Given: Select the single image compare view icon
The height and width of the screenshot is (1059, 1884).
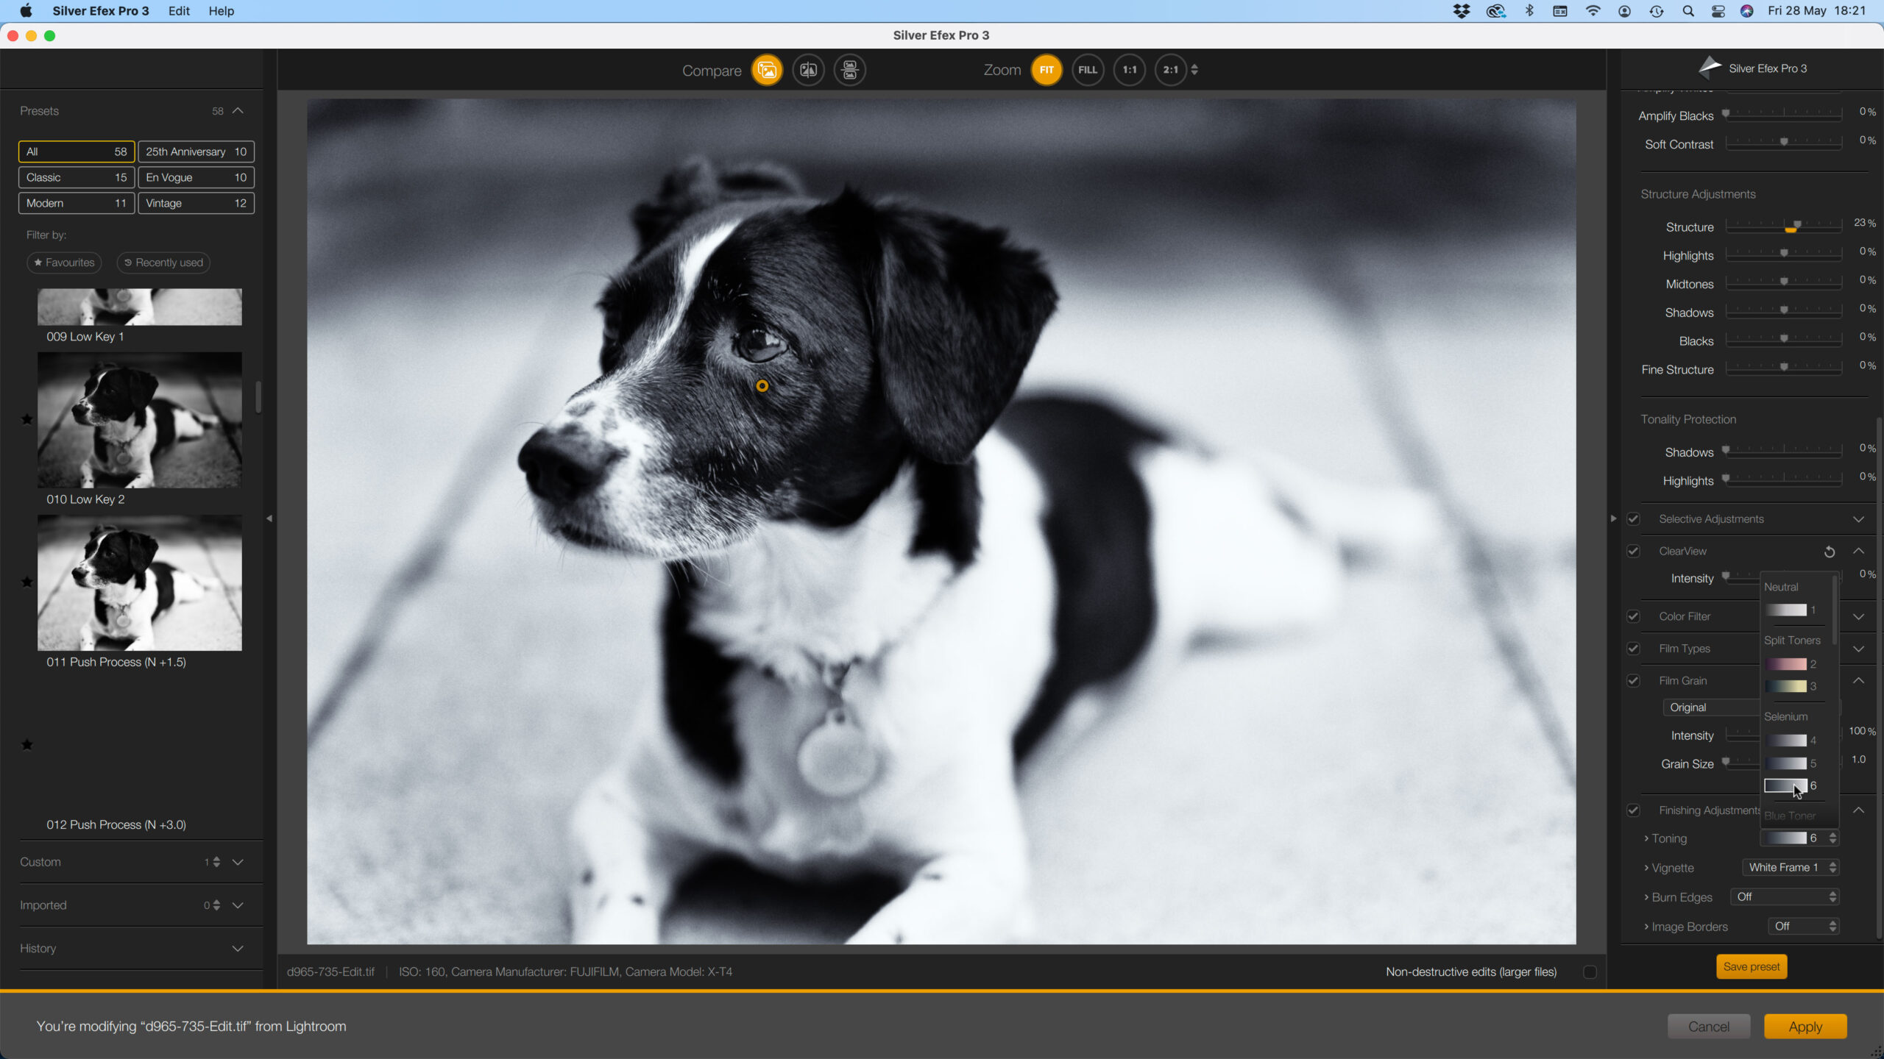Looking at the screenshot, I should pyautogui.click(x=767, y=70).
